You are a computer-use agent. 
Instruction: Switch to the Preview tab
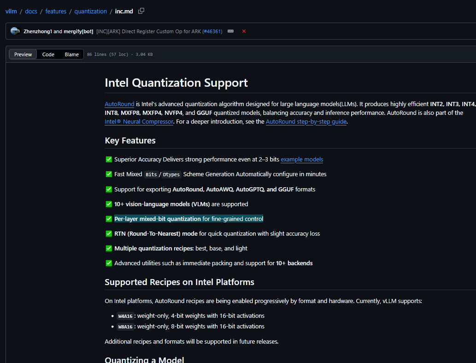[23, 54]
